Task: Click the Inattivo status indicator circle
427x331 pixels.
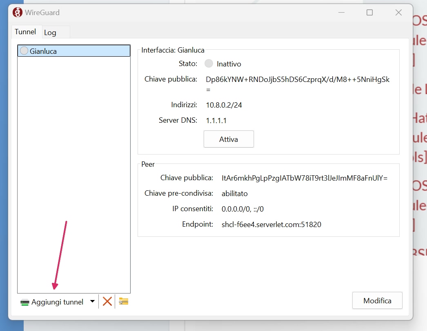Action: tap(209, 64)
